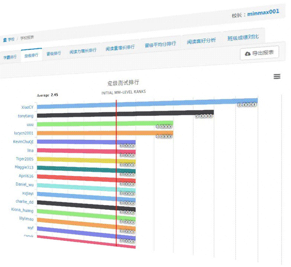
Task: Open the minmax001 principal account link
Action: click(x=263, y=12)
